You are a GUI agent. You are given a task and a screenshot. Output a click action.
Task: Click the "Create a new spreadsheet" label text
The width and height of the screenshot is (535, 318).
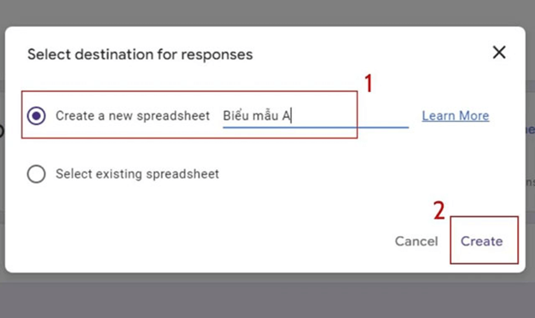(132, 116)
